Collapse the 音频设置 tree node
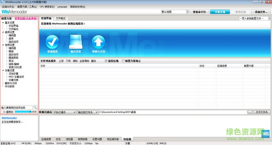The image size is (272, 145). 3,32
